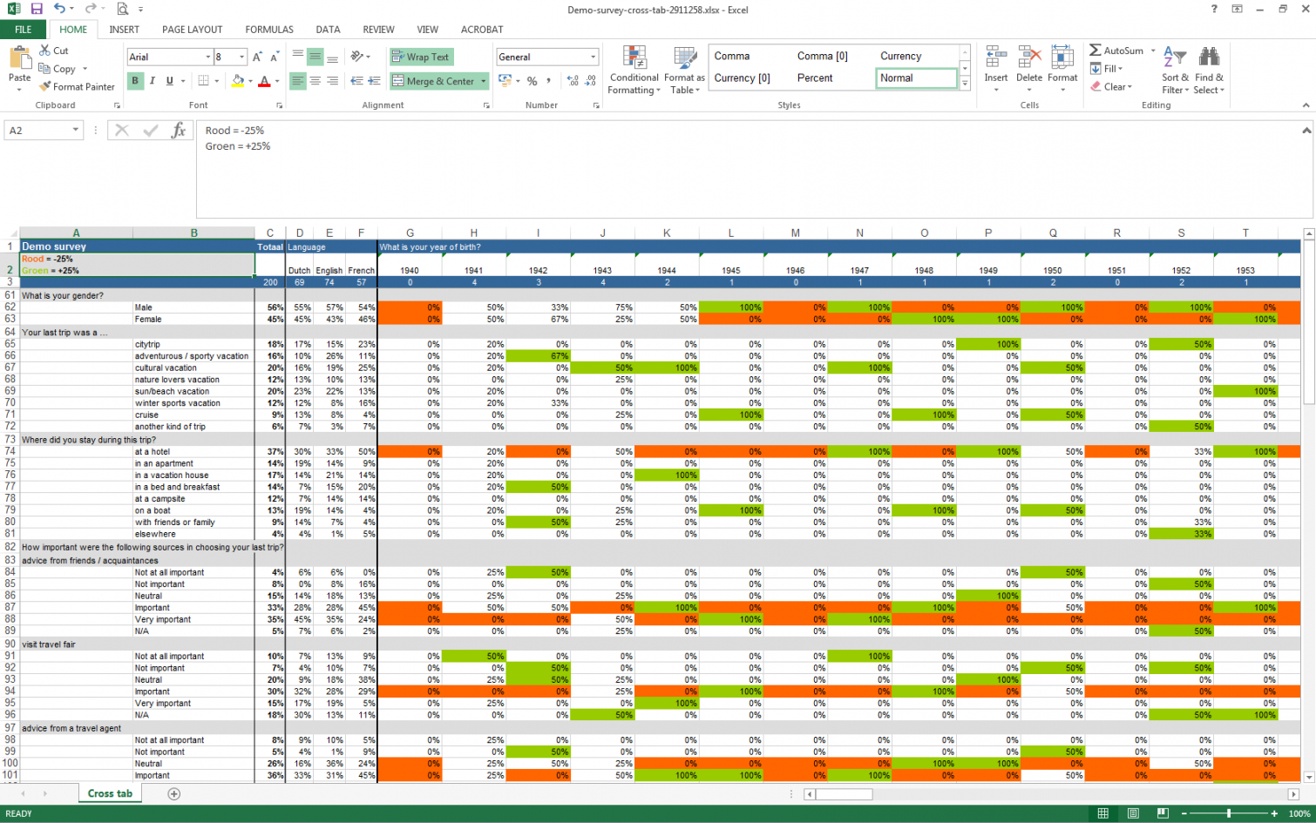1316x823 pixels.
Task: Open the Name Box dropdown arrow
Action: point(76,131)
